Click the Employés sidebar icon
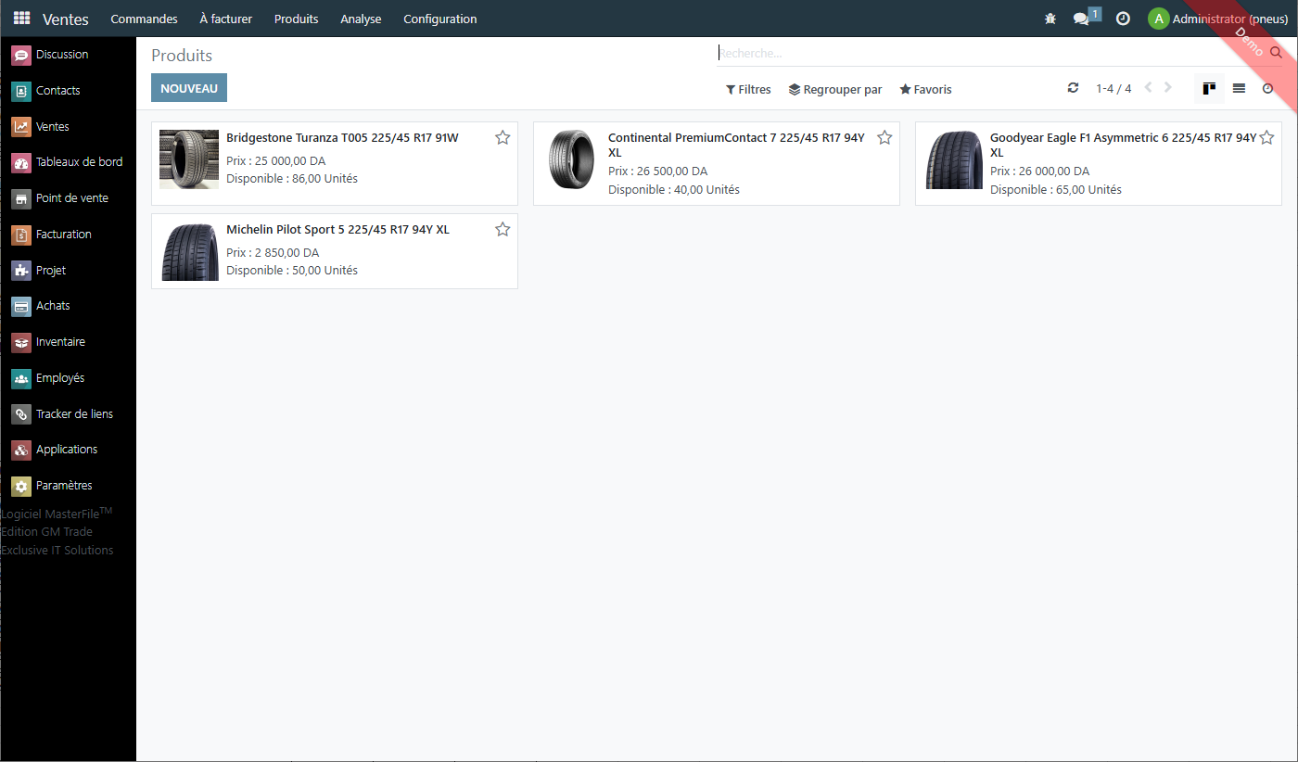Screen dimensions: 1298x762 pyautogui.click(x=21, y=379)
